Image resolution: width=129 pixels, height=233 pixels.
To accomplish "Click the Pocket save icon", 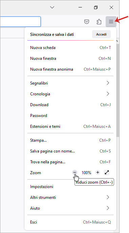I will coord(87,22).
